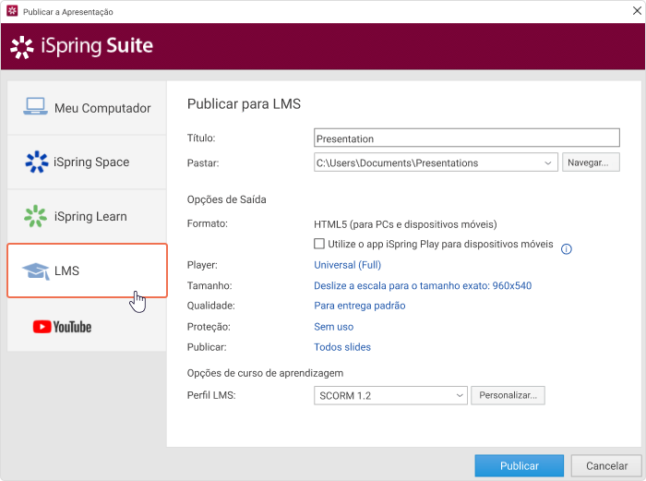Switch to the Meu Computador tab
This screenshot has width=646, height=481.
click(x=87, y=108)
